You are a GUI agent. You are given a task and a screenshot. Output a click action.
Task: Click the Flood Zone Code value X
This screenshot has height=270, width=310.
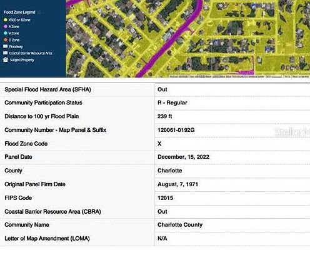[159, 144]
